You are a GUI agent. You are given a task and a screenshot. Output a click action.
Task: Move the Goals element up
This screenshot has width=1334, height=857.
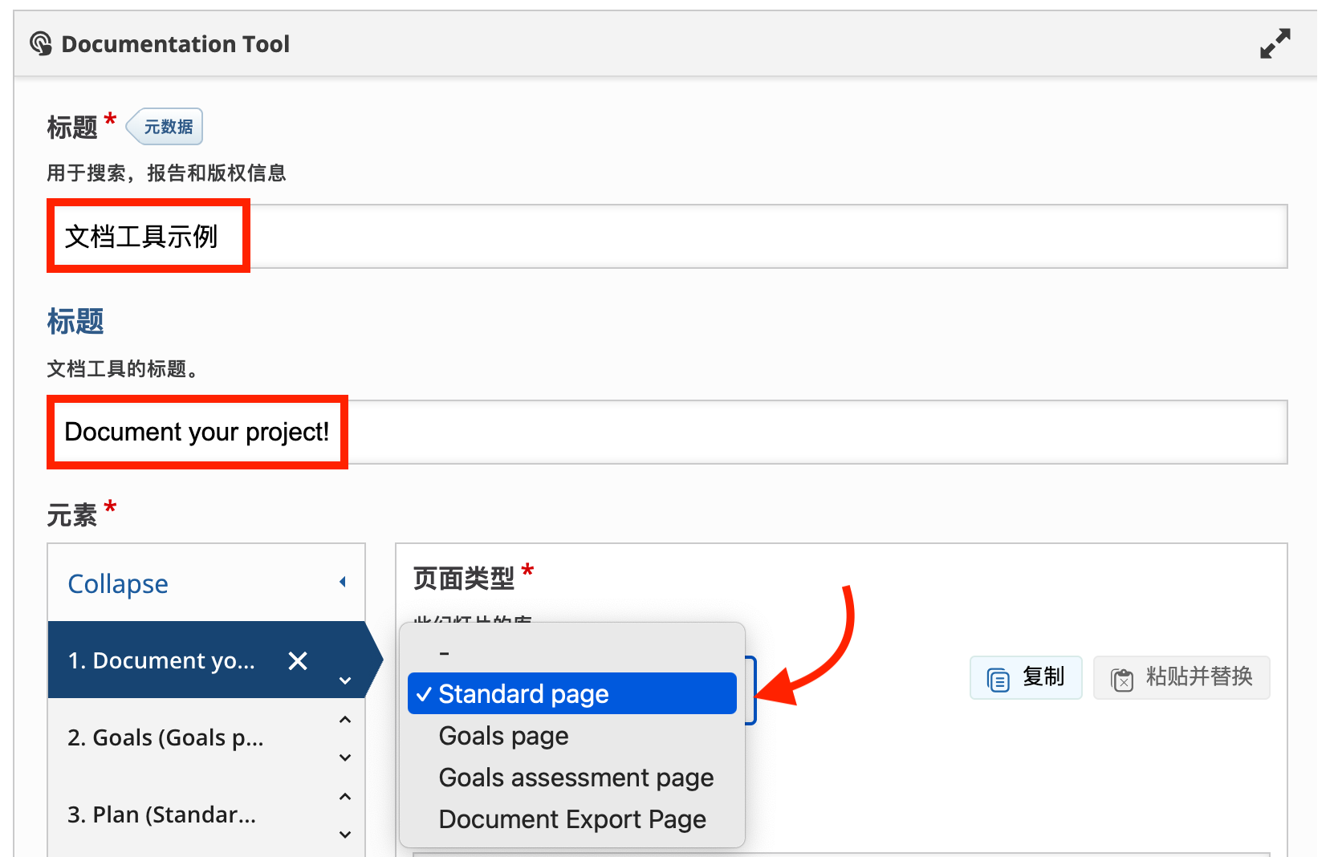pyautogui.click(x=345, y=720)
